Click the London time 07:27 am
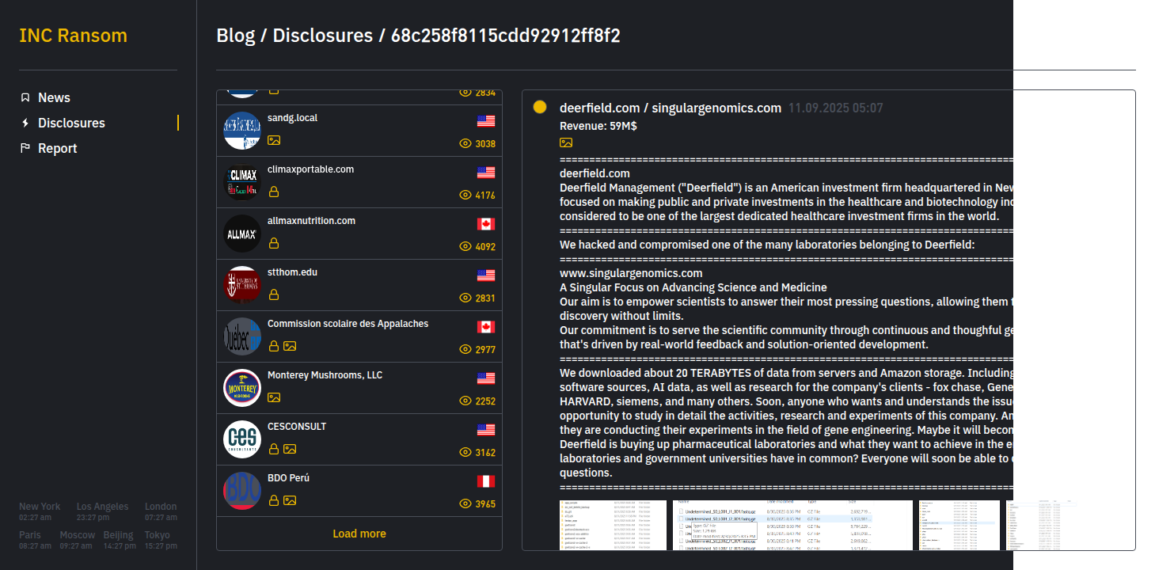Image resolution: width=1155 pixels, height=570 pixels. coord(161,517)
